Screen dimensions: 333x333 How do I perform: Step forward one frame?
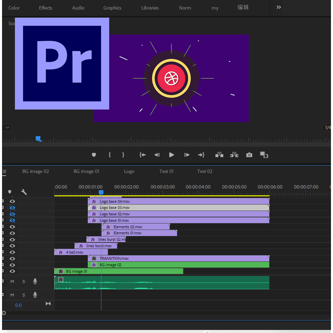187,155
